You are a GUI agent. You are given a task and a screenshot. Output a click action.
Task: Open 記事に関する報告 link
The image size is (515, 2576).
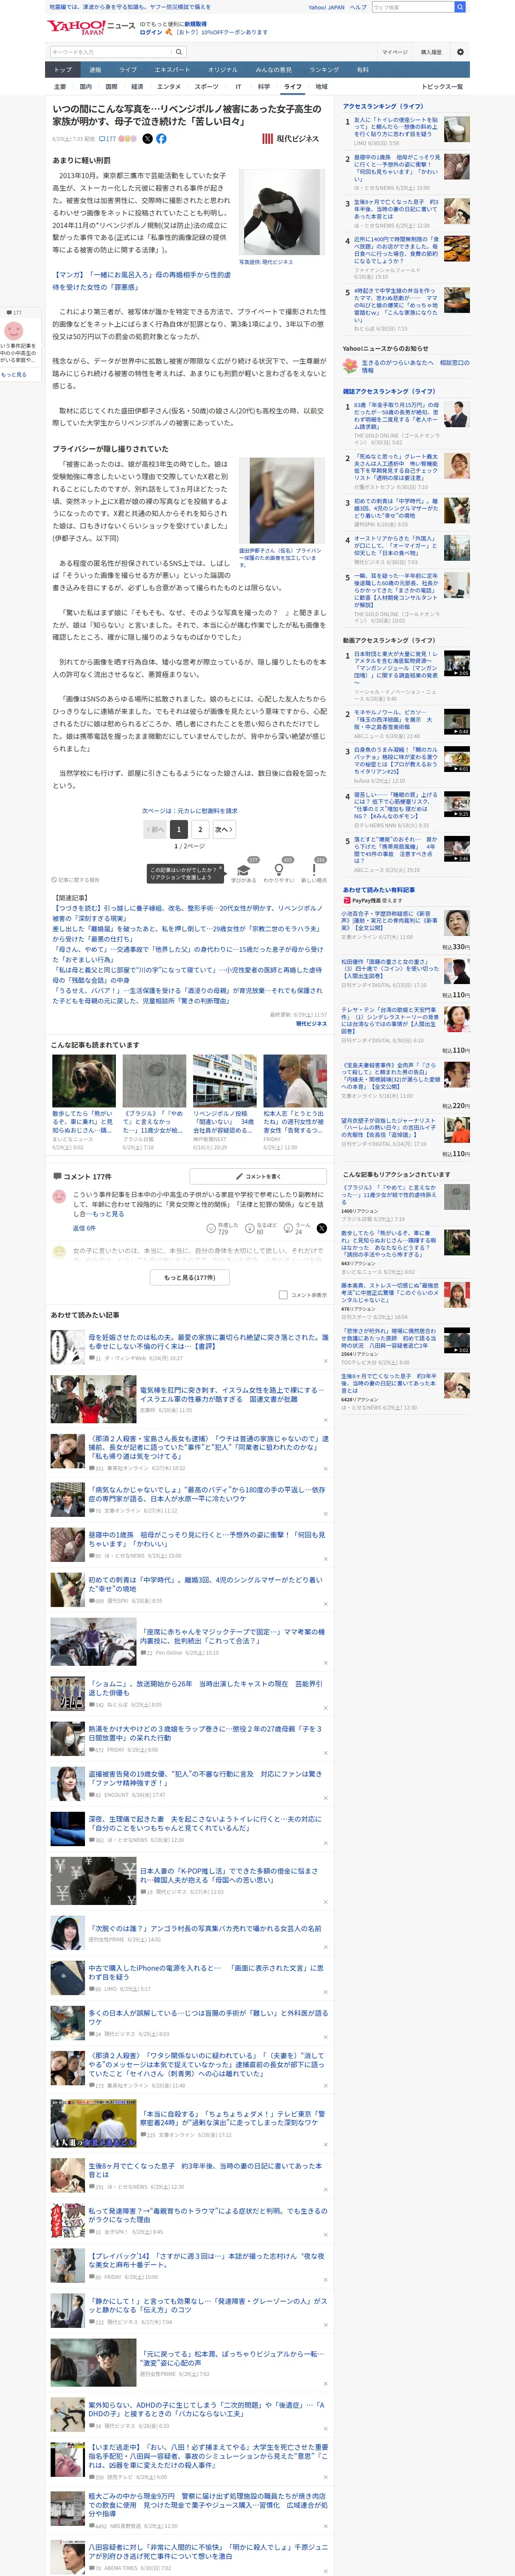point(76,880)
